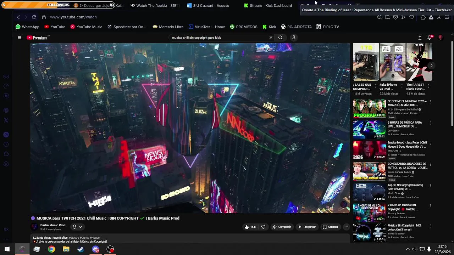The width and height of the screenshot is (454, 255).
Task: Open options menu for Smoke Mood video
Action: [x=431, y=143]
